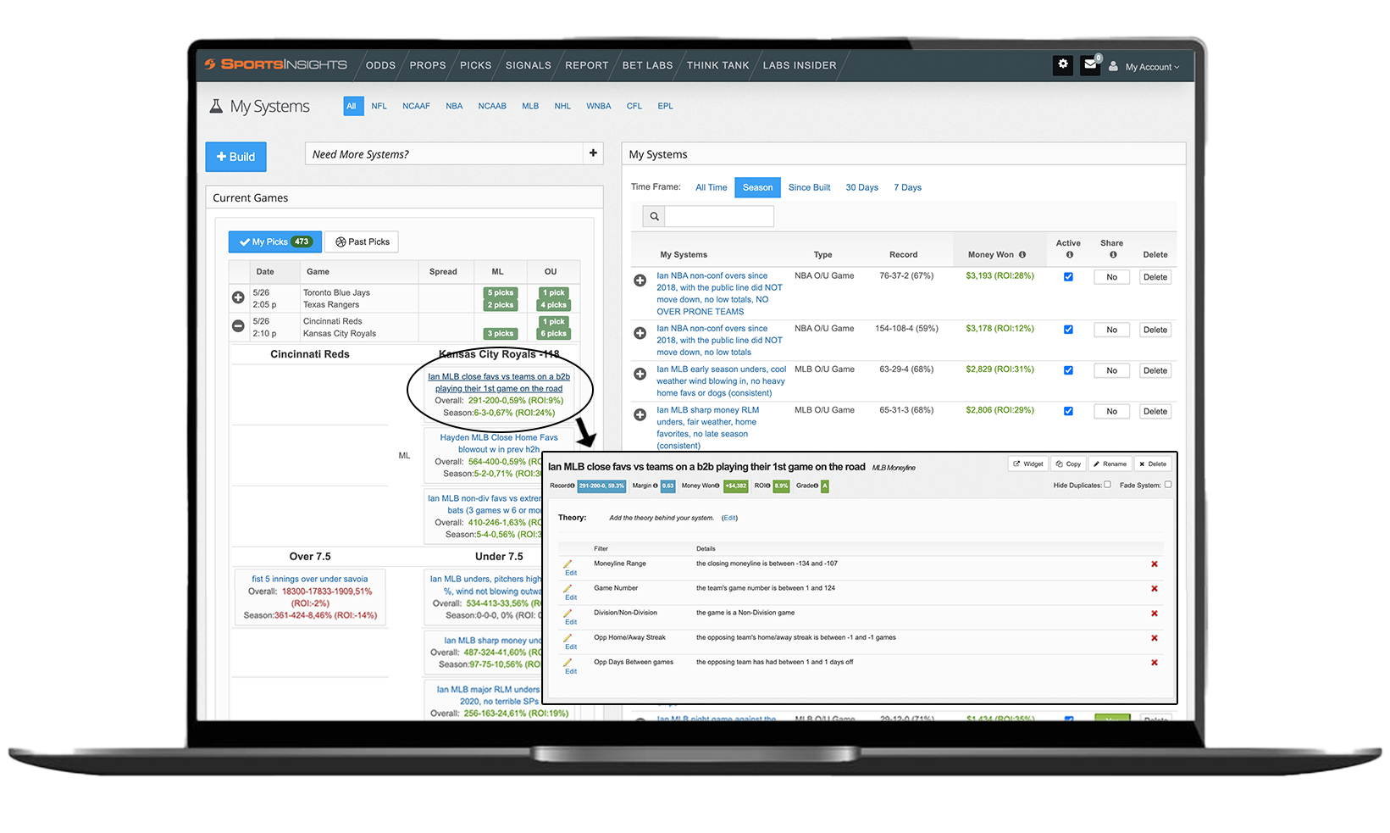The height and width of the screenshot is (833, 1390).
Task: Expand the MLB sharp money RLM unders system
Action: point(640,414)
